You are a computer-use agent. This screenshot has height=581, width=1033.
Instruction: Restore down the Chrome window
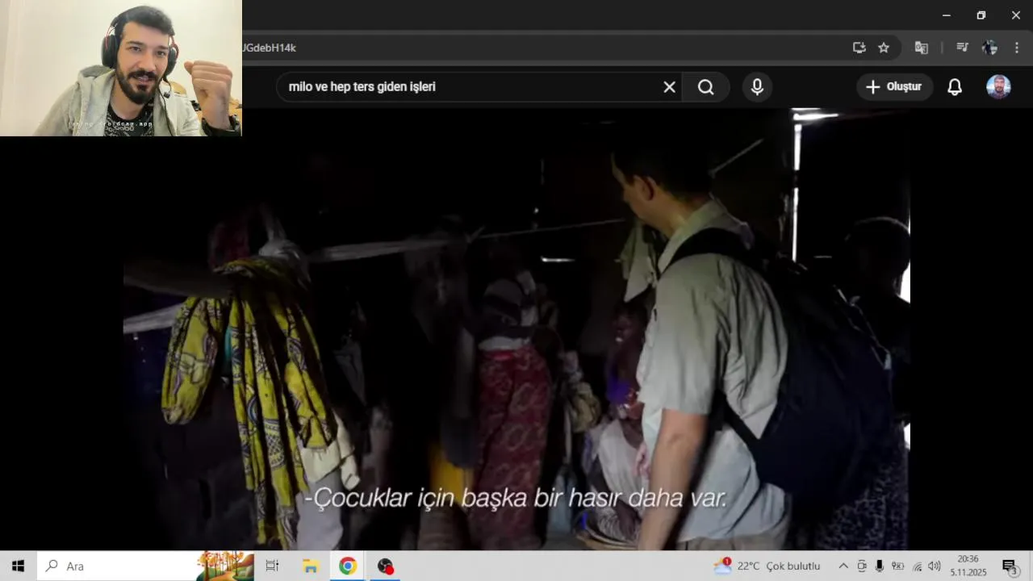coord(981,15)
